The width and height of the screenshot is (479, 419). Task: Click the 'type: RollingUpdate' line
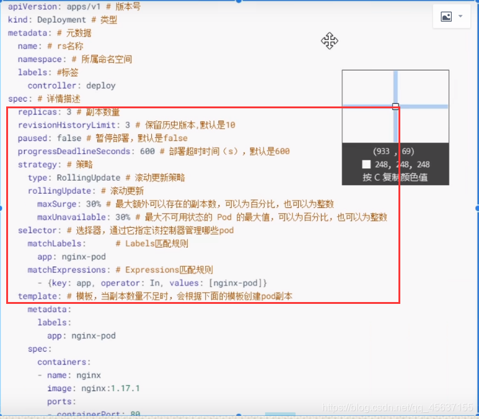(107, 177)
